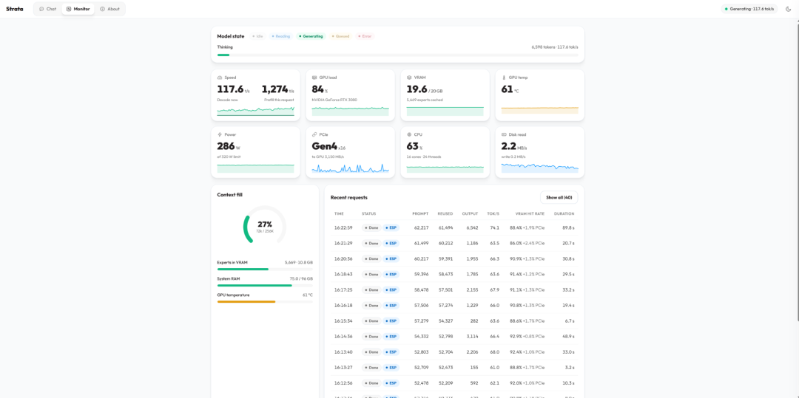Click the Chat tab speech-bubble icon
This screenshot has height=398, width=799.
[x=41, y=9]
